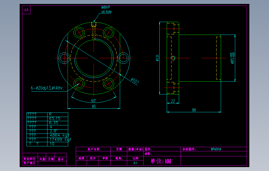Select the 6.35 value in spec table

click(53, 123)
